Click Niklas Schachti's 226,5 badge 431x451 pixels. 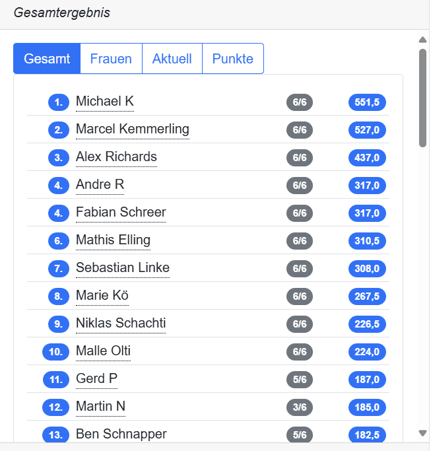click(x=367, y=324)
